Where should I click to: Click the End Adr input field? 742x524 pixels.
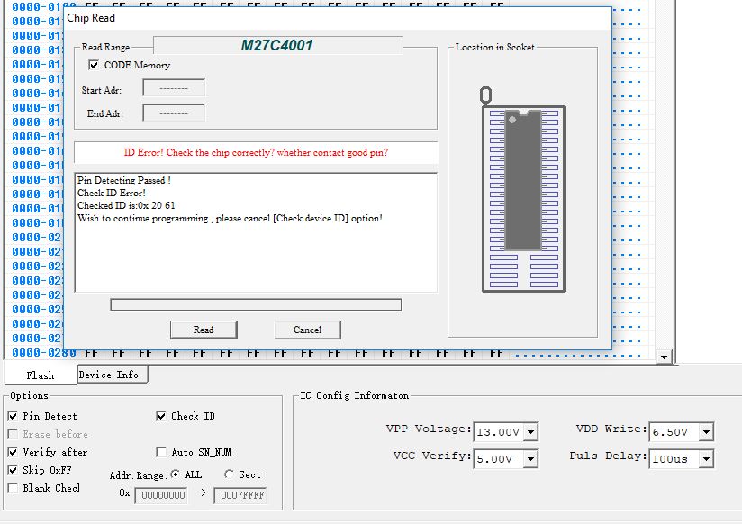[174, 113]
